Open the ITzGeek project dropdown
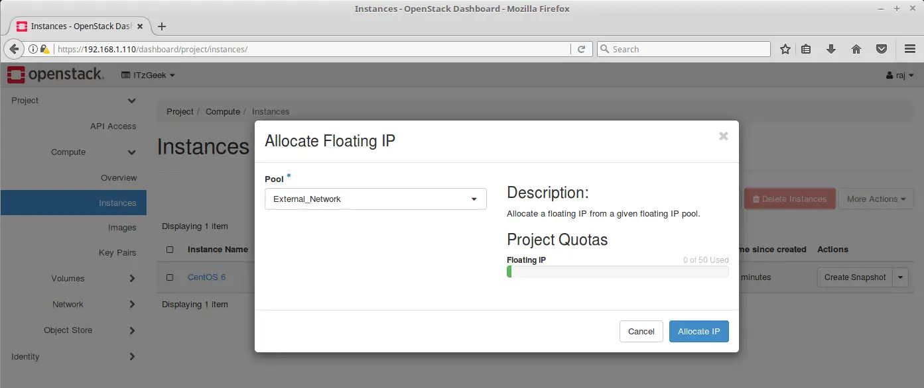 (x=148, y=75)
